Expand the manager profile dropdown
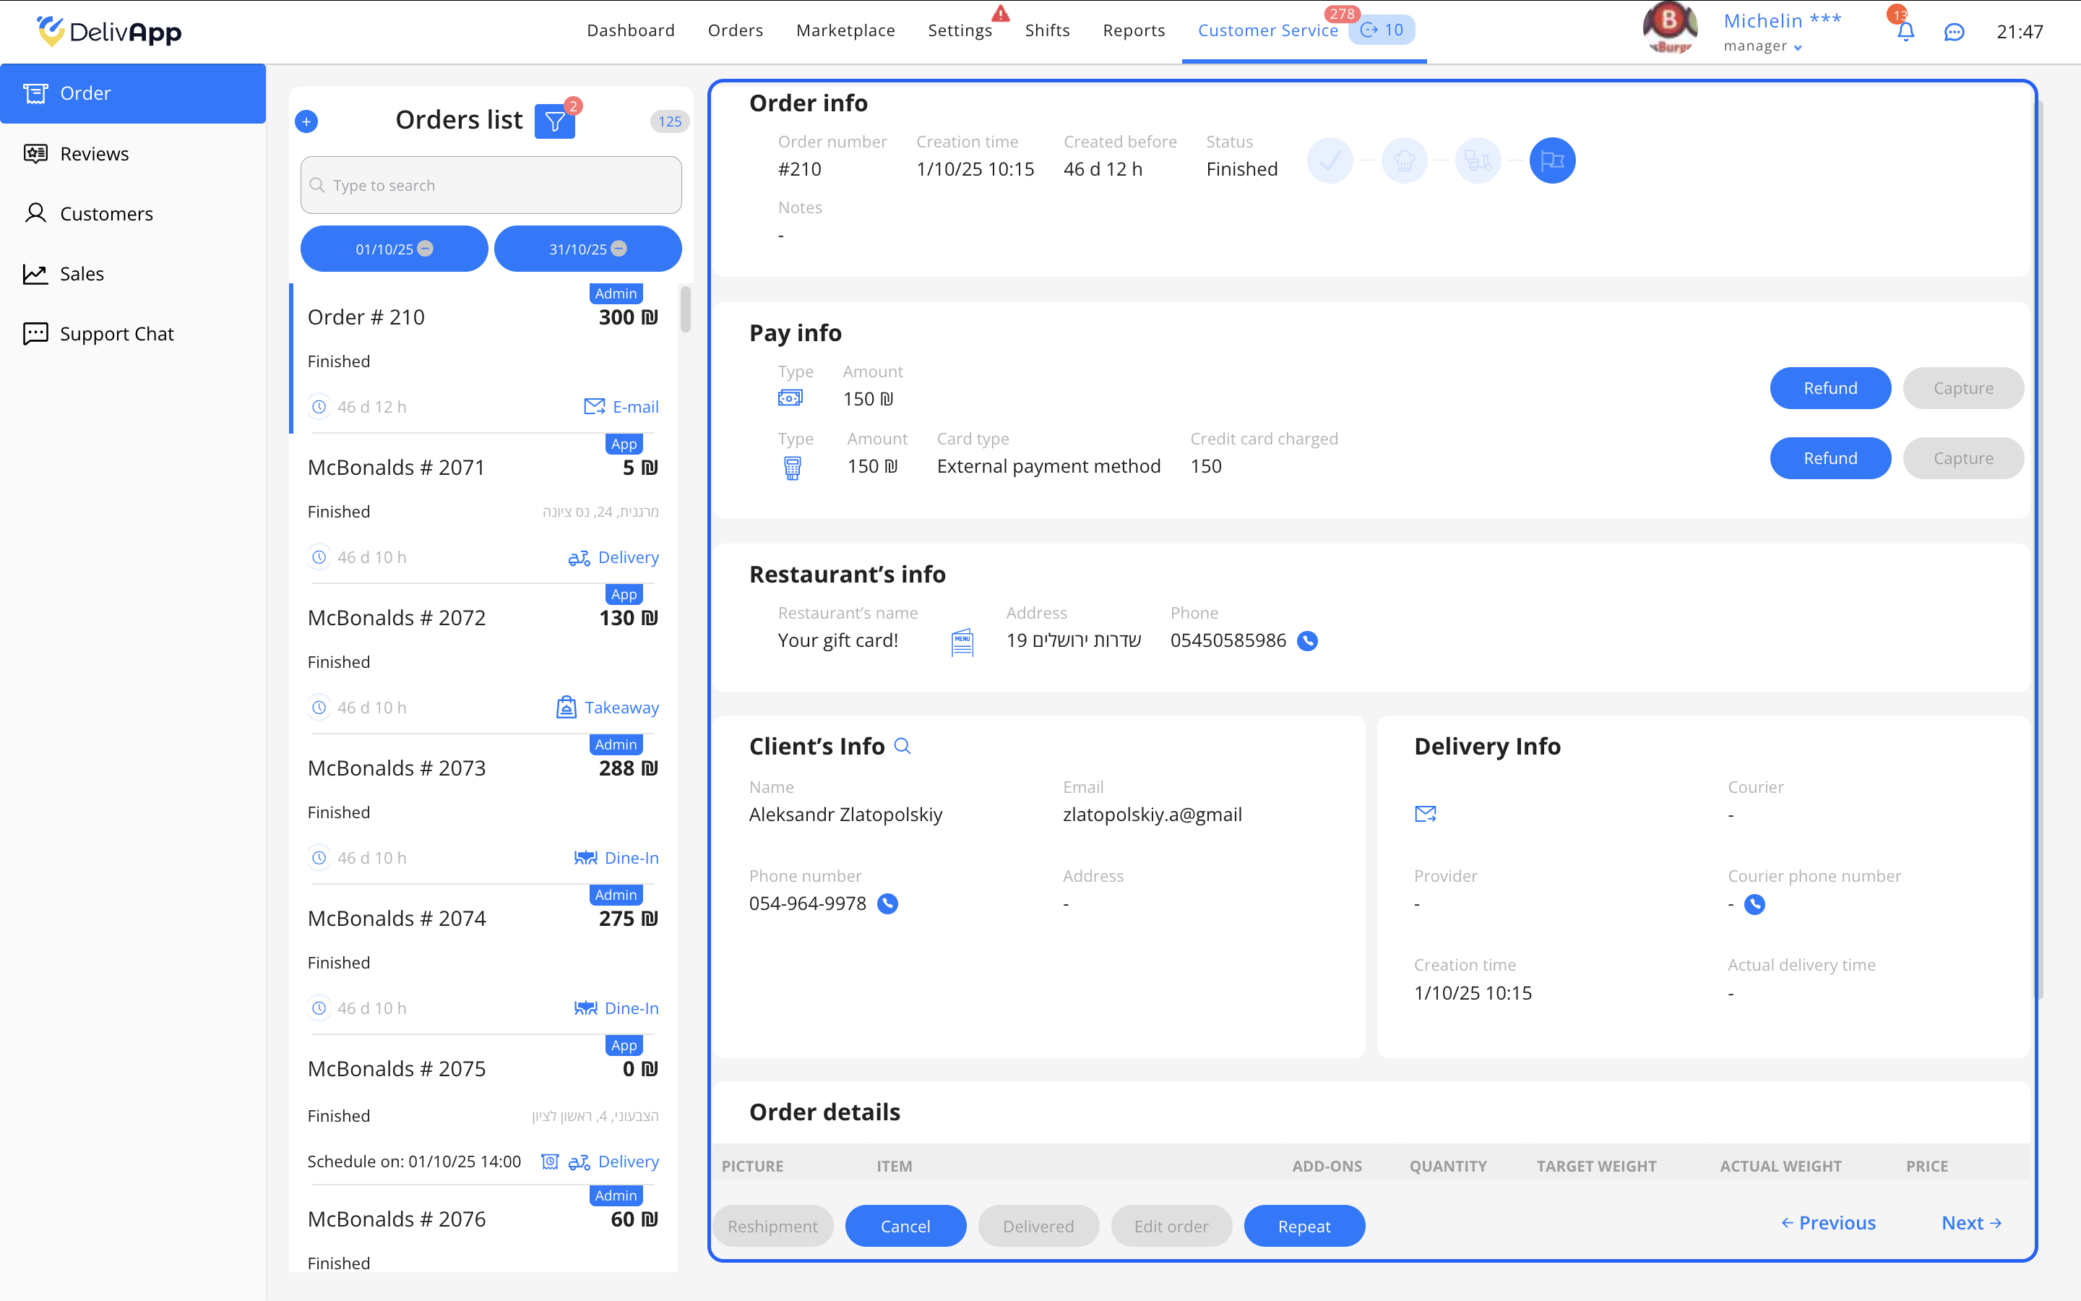The width and height of the screenshot is (2081, 1301). [x=1797, y=47]
